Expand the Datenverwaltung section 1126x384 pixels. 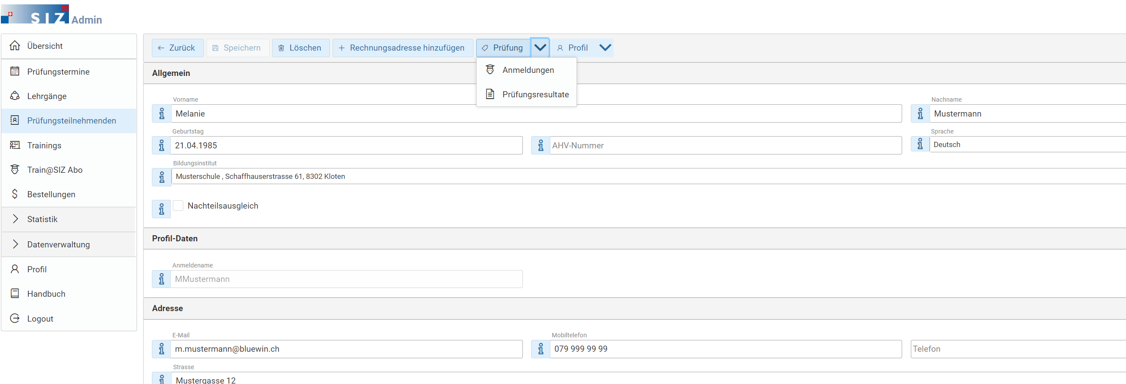coord(69,244)
